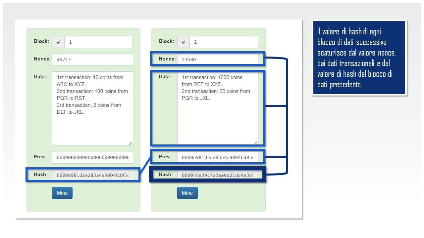Click the # prefix in Block 1

tap(58, 42)
